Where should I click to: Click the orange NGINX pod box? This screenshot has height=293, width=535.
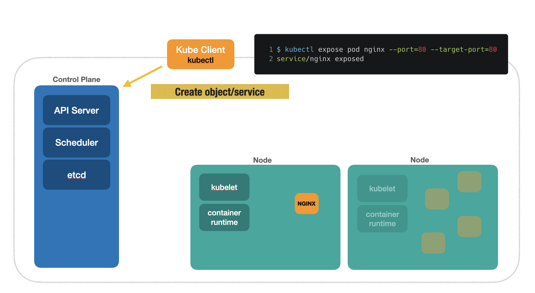point(306,204)
